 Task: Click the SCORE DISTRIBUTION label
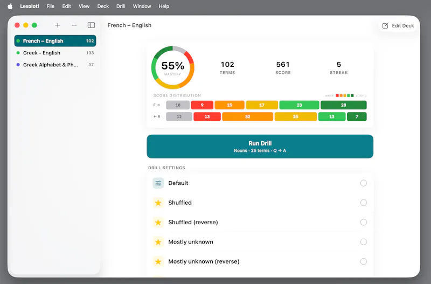click(x=177, y=95)
